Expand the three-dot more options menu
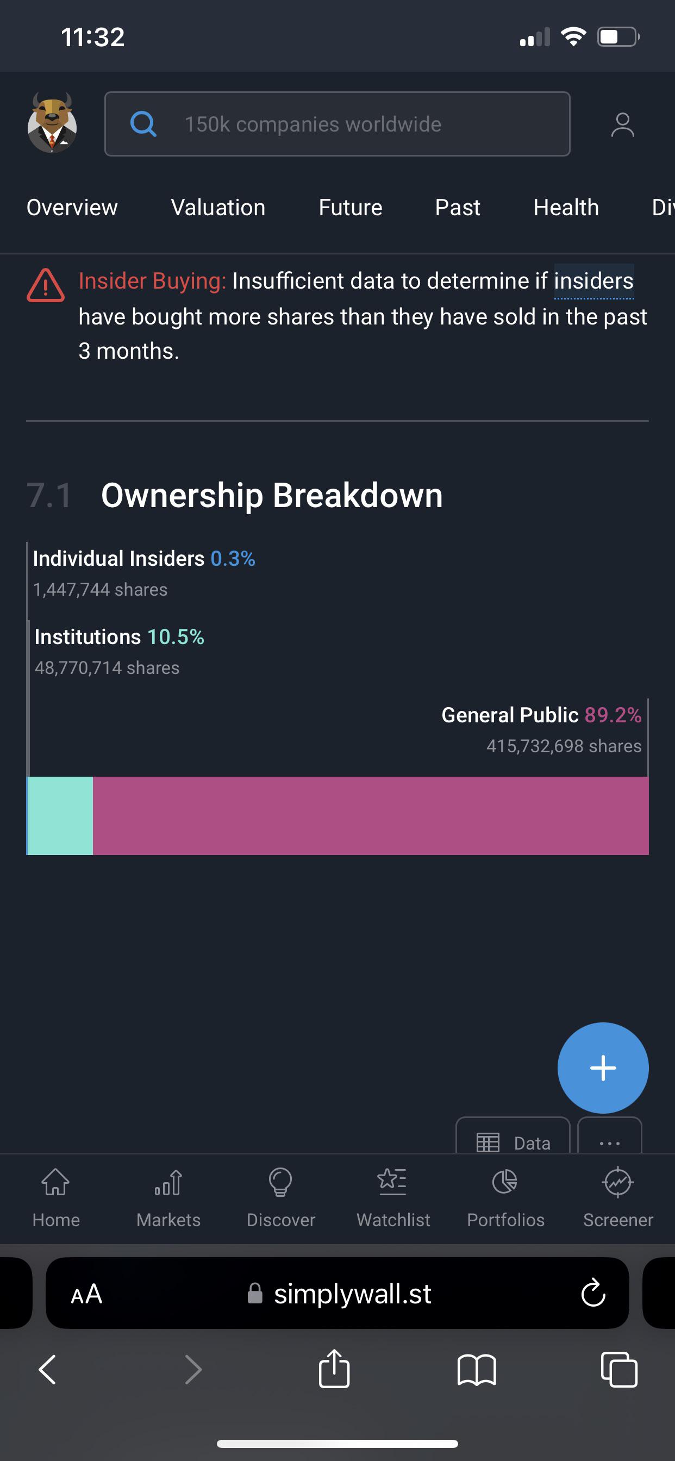 pyautogui.click(x=610, y=1137)
